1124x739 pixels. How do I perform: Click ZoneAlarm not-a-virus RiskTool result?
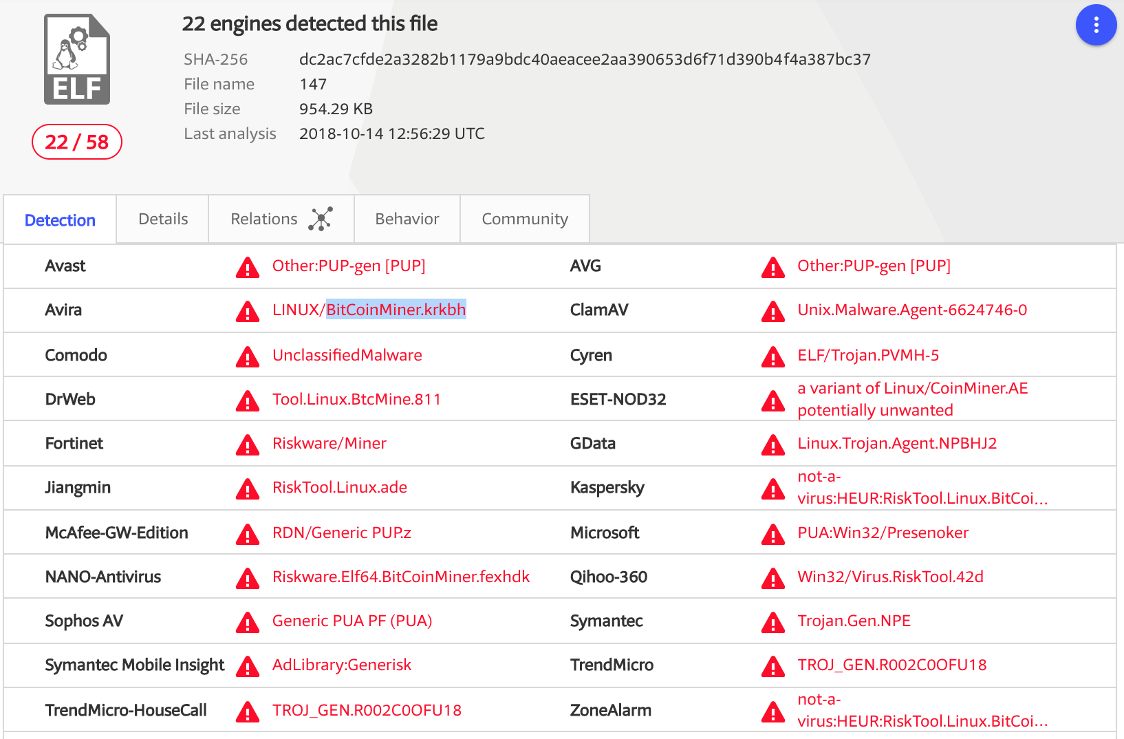923,710
